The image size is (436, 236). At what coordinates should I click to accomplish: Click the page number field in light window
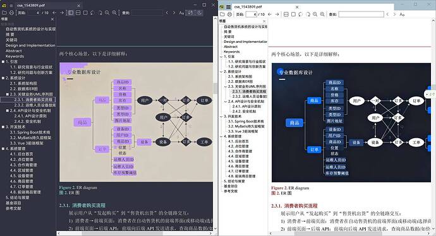(251, 14)
